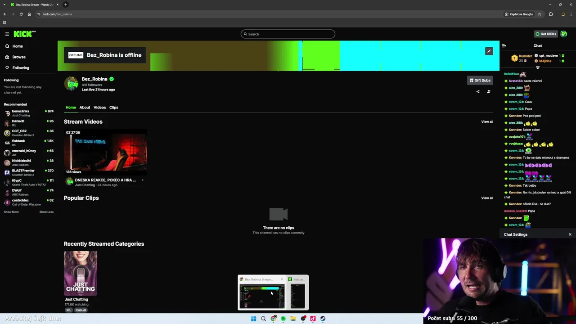
Task: Open Chrome's three-dot menu
Action: click(x=571, y=14)
